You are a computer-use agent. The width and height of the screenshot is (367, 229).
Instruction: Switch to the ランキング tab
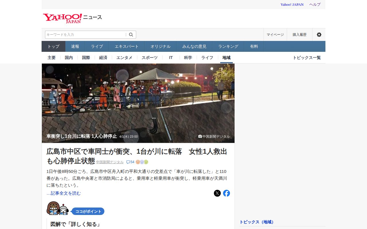[228, 46]
